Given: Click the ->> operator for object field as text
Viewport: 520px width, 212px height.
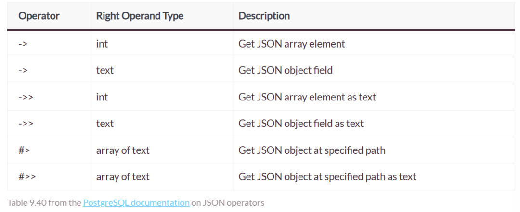Looking at the screenshot, I should point(26,124).
